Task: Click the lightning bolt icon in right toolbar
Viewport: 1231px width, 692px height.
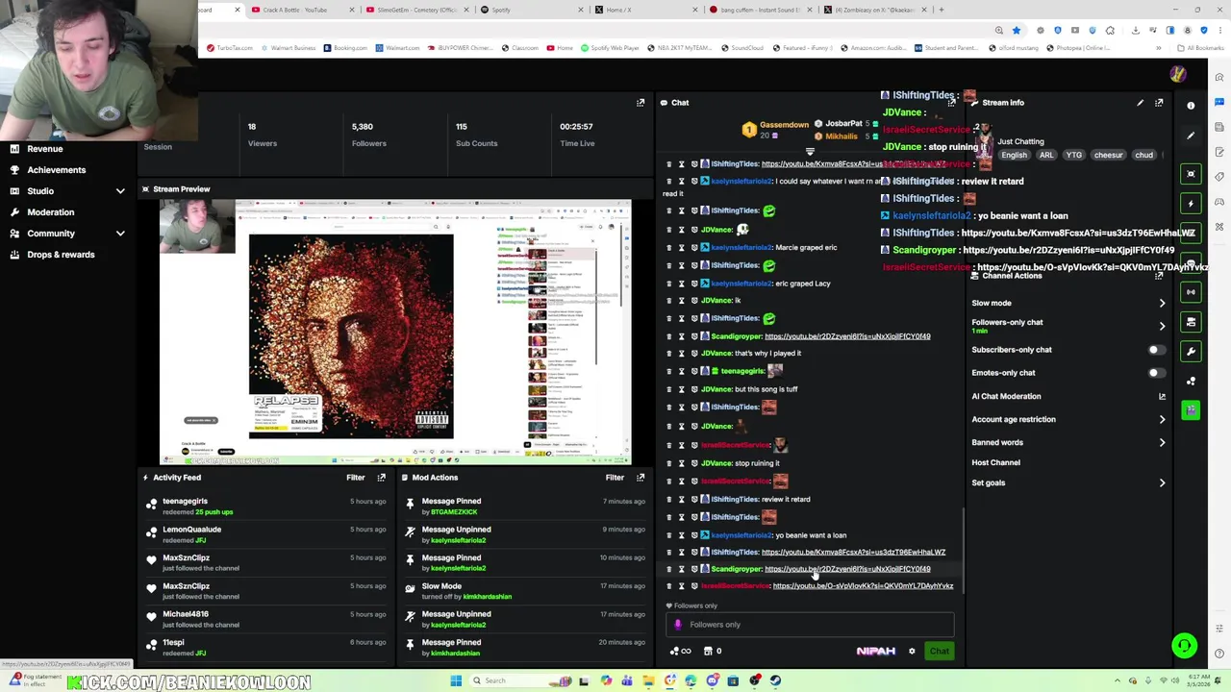Action: (1191, 204)
